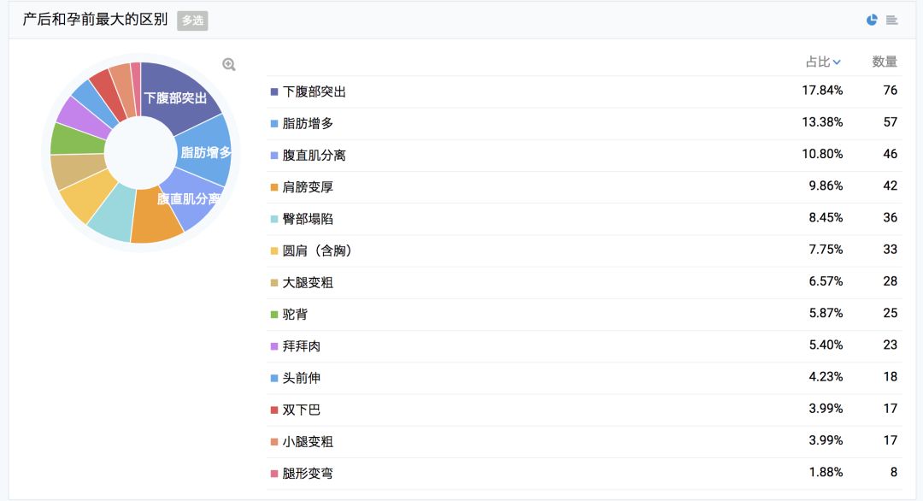Click the 臀部塌陷 legend color square
The image size is (923, 501).
273,219
